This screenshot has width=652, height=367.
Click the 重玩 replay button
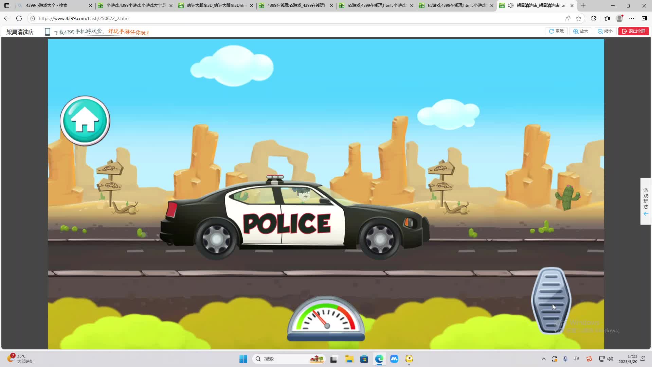point(556,31)
